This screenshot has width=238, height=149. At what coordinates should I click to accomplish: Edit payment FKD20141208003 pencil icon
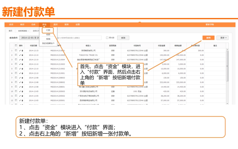pos(20,78)
